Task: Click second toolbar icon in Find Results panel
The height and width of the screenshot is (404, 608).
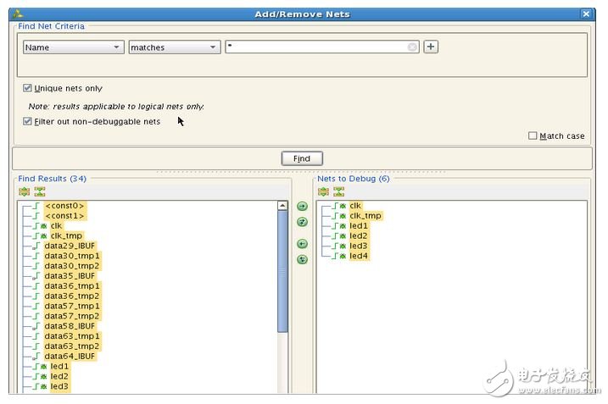Action: pyautogui.click(x=39, y=192)
